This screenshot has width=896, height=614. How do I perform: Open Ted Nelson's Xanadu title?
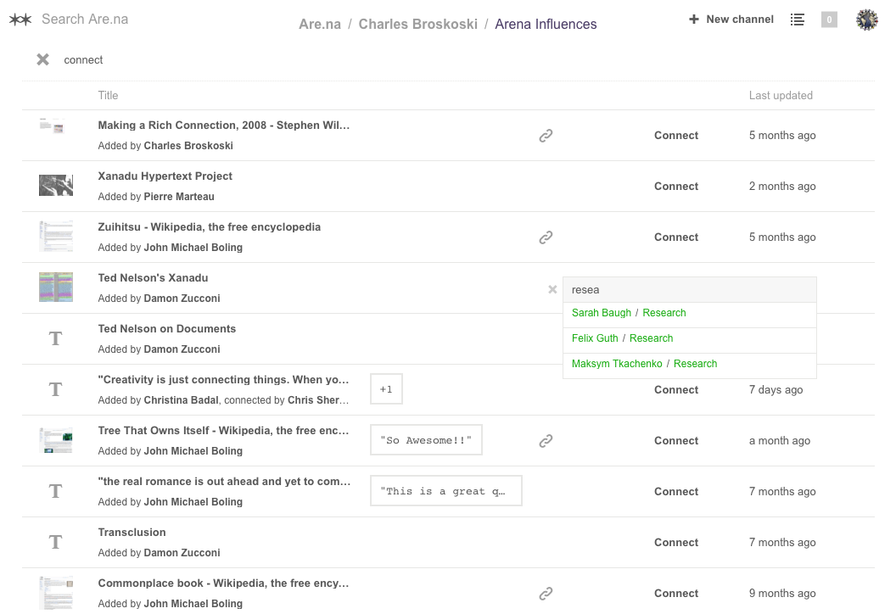tap(153, 277)
